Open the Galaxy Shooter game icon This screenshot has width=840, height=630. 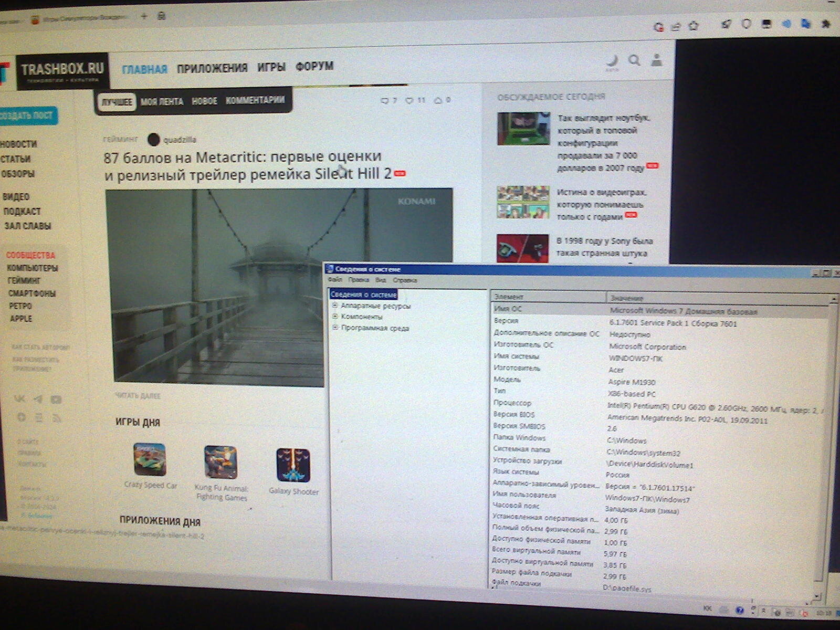pyautogui.click(x=293, y=465)
